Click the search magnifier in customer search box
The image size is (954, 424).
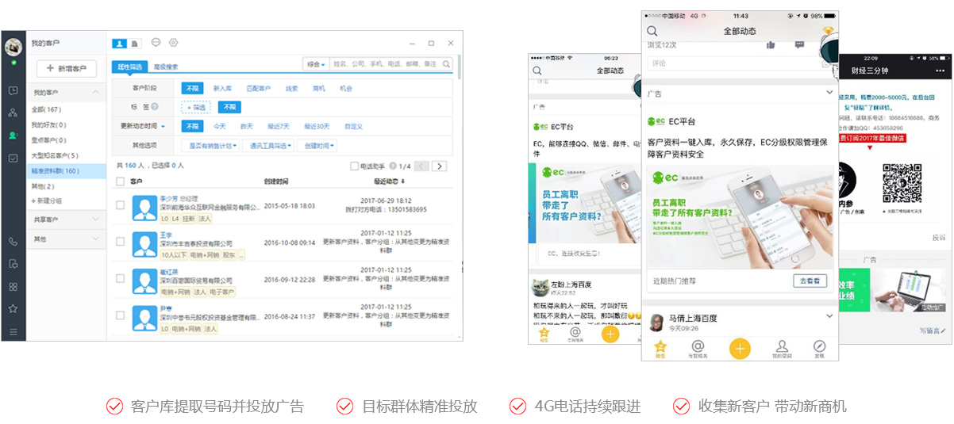pyautogui.click(x=447, y=64)
